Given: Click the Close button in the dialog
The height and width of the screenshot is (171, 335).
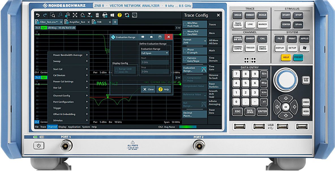Looking at the screenshot, I should [148, 89].
